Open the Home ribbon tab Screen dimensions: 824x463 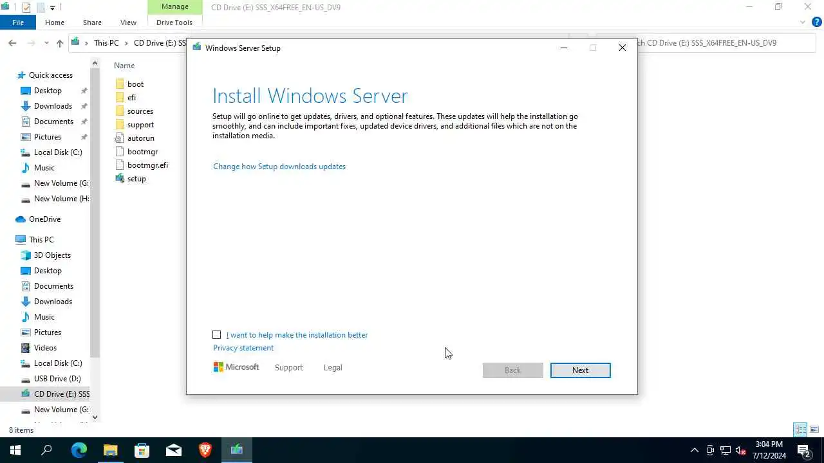coord(55,23)
